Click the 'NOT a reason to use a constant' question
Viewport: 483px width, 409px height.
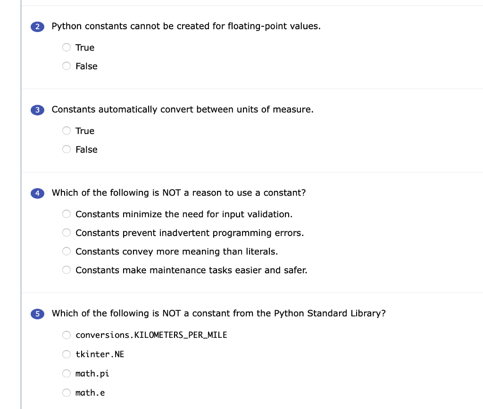pos(179,193)
